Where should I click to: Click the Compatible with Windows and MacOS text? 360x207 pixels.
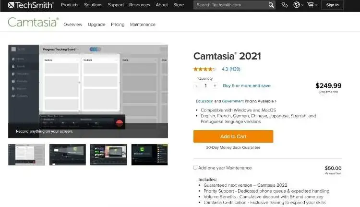[x=238, y=110]
